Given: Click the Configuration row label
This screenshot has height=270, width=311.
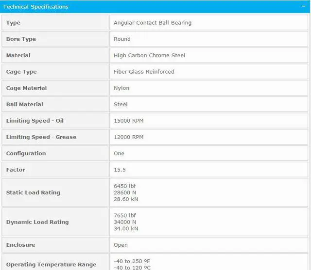Looking at the screenshot, I should (x=26, y=153).
